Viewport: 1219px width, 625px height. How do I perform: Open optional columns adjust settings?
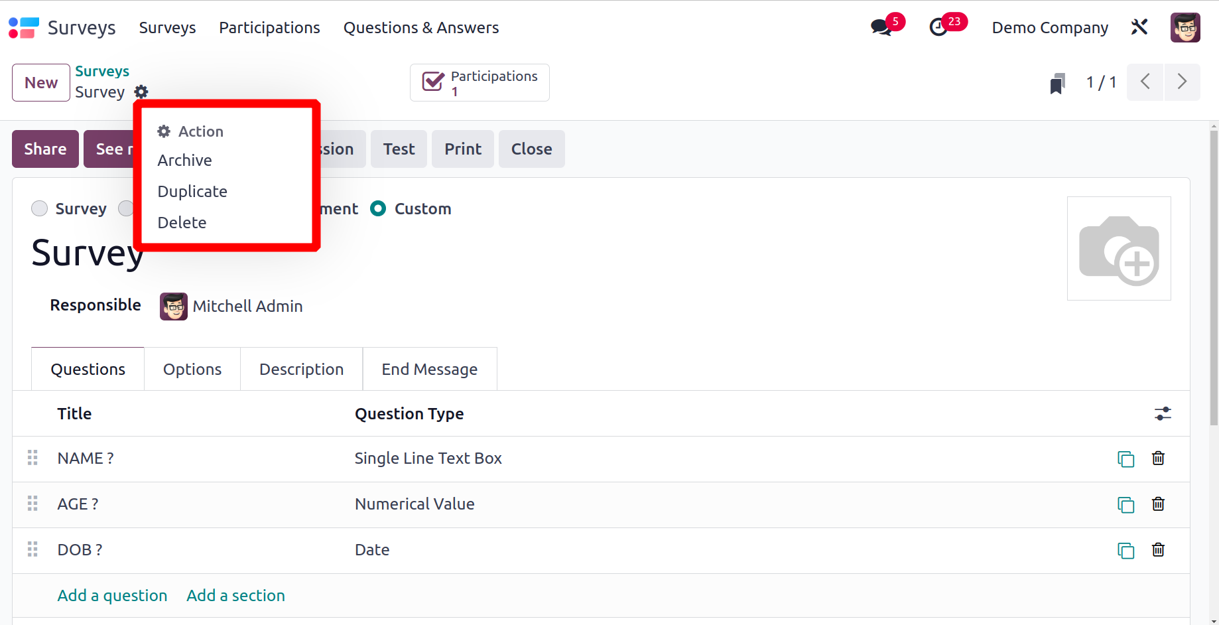pyautogui.click(x=1163, y=414)
